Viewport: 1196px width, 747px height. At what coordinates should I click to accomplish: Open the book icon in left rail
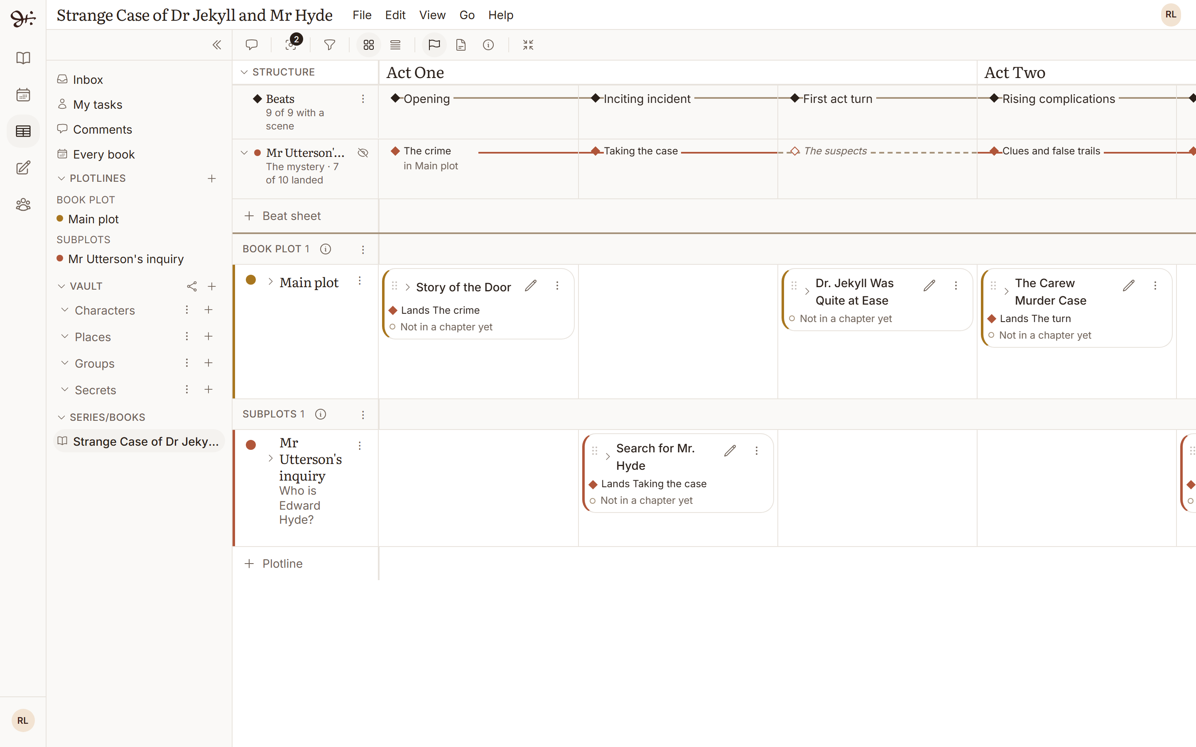23,58
